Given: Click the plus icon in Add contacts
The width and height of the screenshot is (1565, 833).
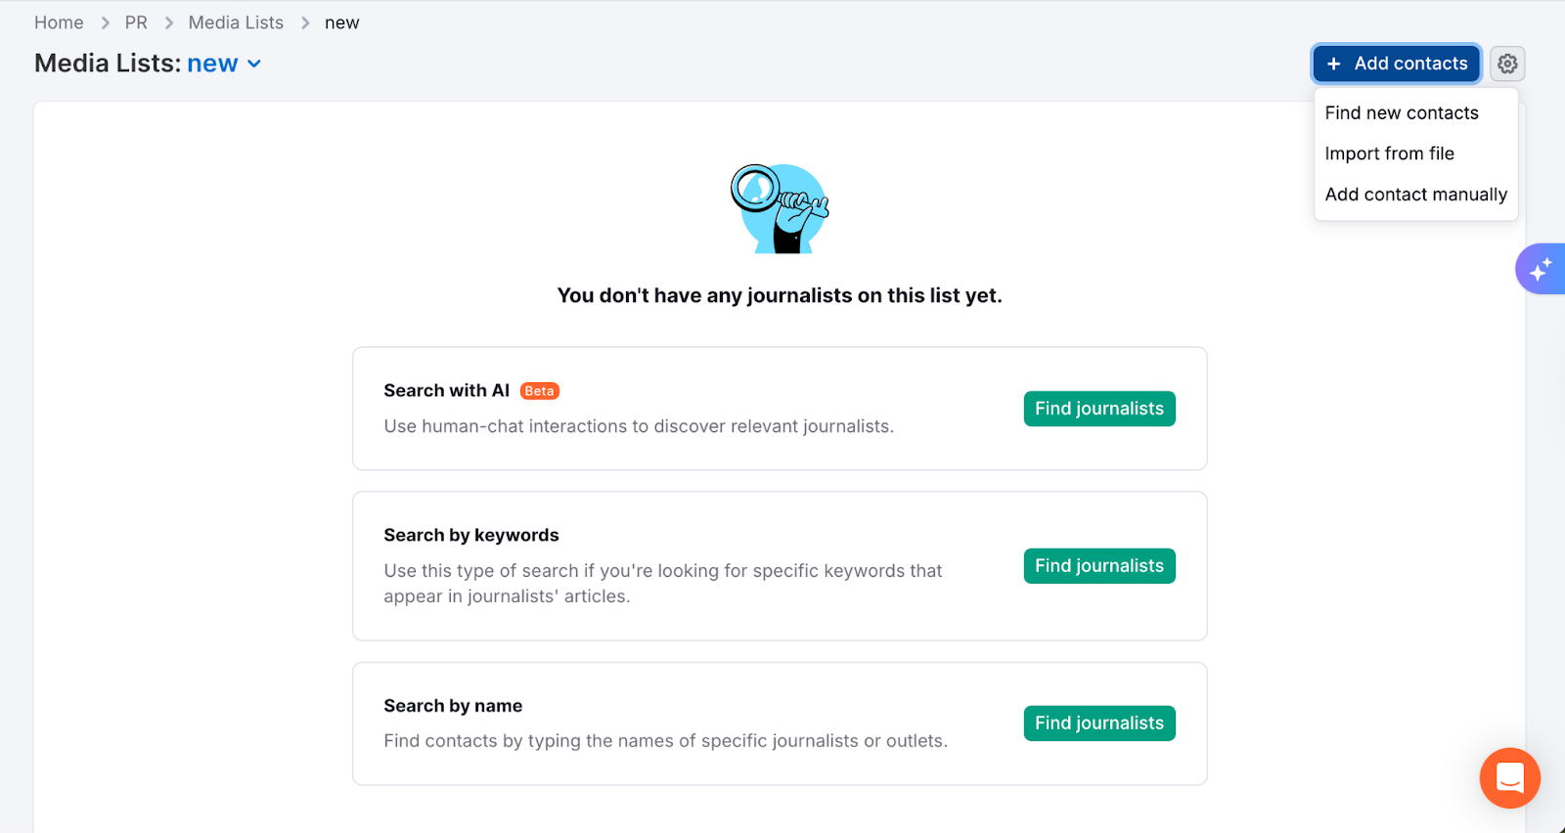Looking at the screenshot, I should [1333, 64].
